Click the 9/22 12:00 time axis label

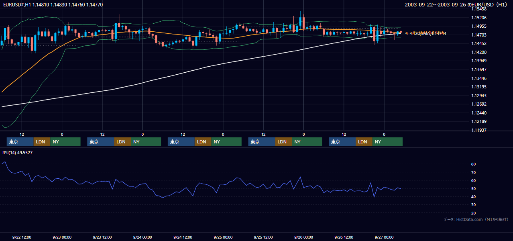point(22,237)
